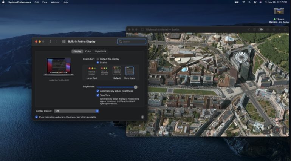Go forward in System Preferences

(57, 41)
